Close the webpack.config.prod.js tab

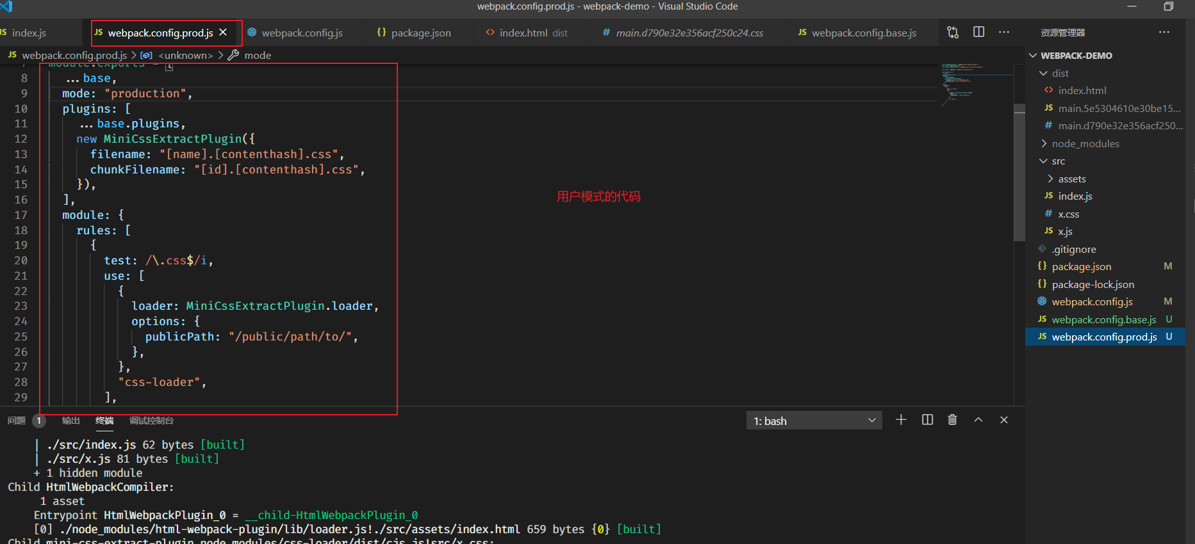click(223, 33)
